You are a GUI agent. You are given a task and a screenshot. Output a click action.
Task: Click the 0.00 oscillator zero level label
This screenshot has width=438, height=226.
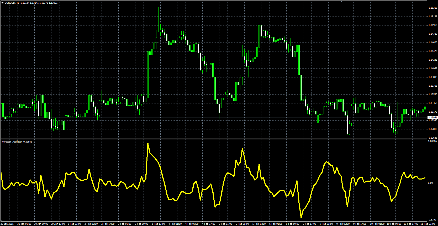click(430, 183)
